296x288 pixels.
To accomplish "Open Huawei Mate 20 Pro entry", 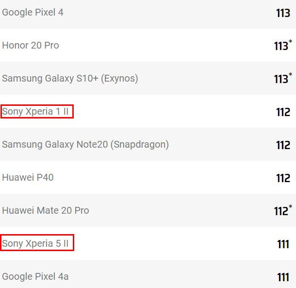I will point(46,211).
